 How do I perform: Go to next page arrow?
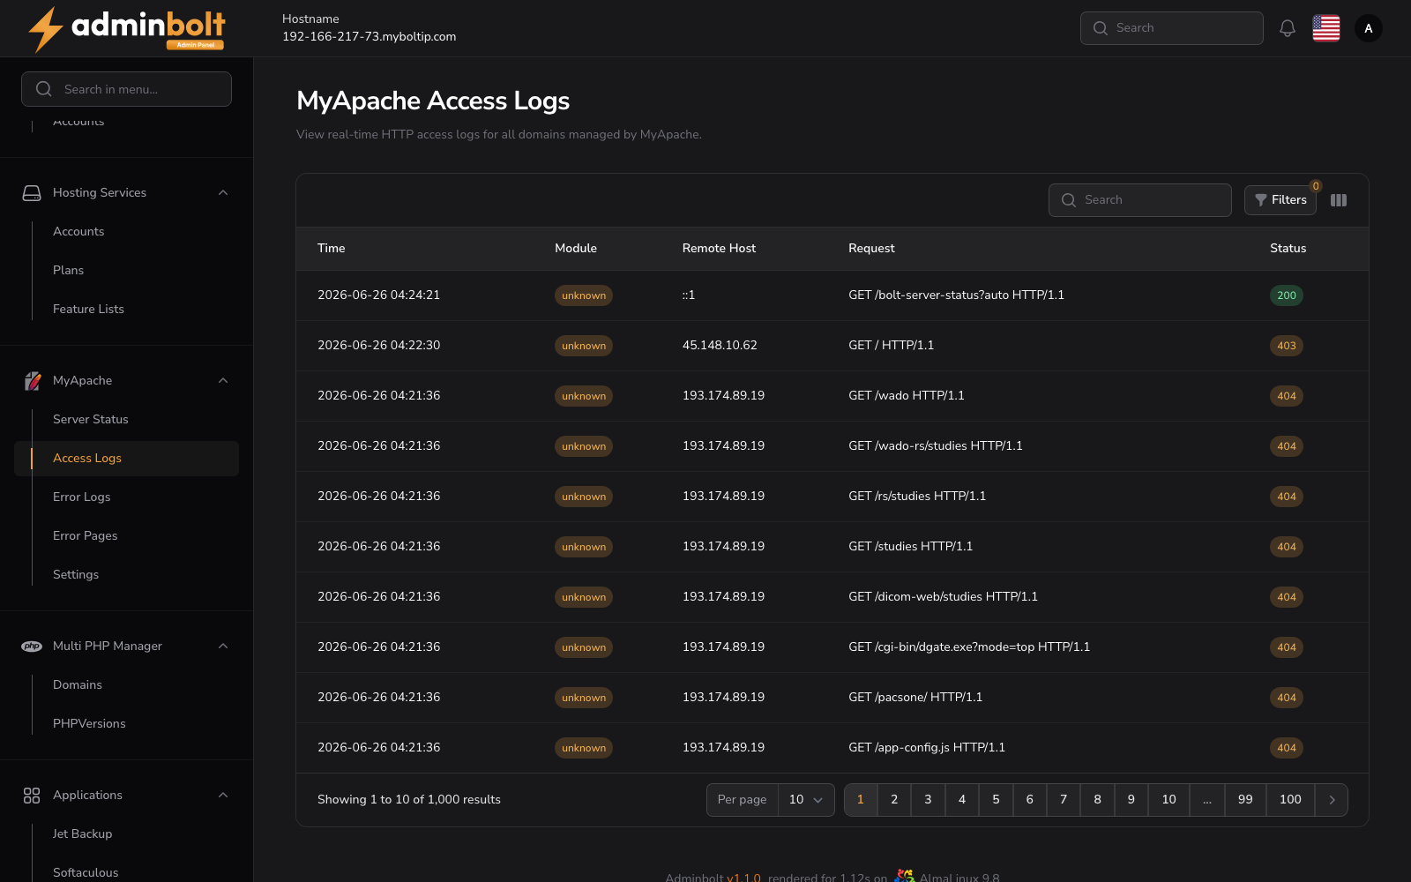(x=1332, y=800)
